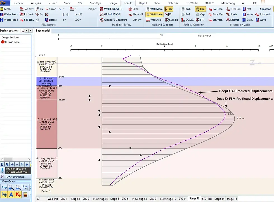Viewport: 274px width, 202px height.
Task: Display Water Press results
Action: coord(9,14)
